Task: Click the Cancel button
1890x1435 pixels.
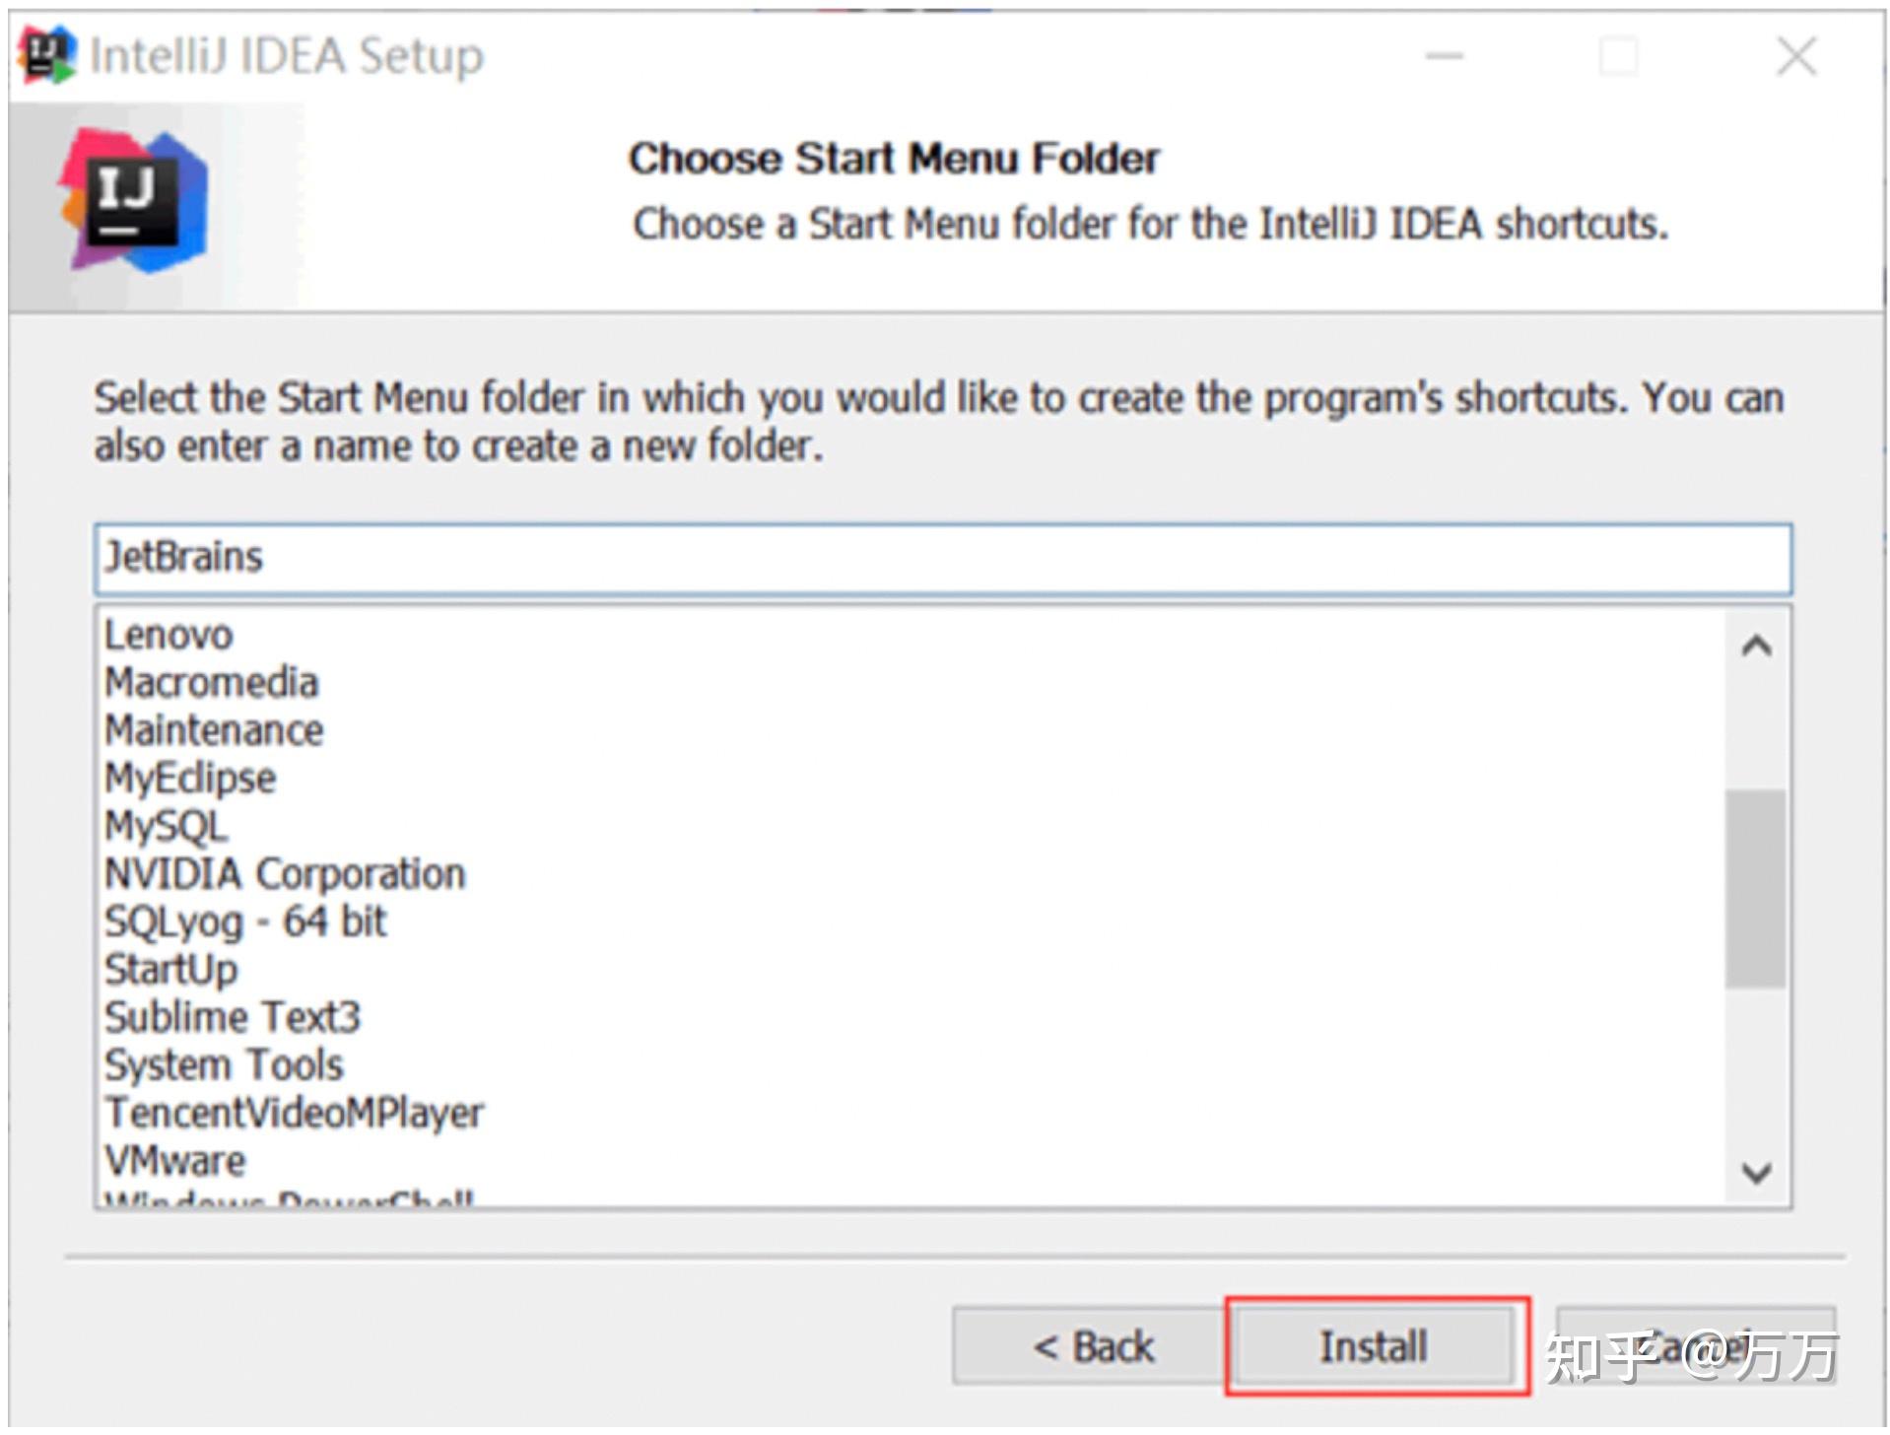Action: pyautogui.click(x=1695, y=1346)
